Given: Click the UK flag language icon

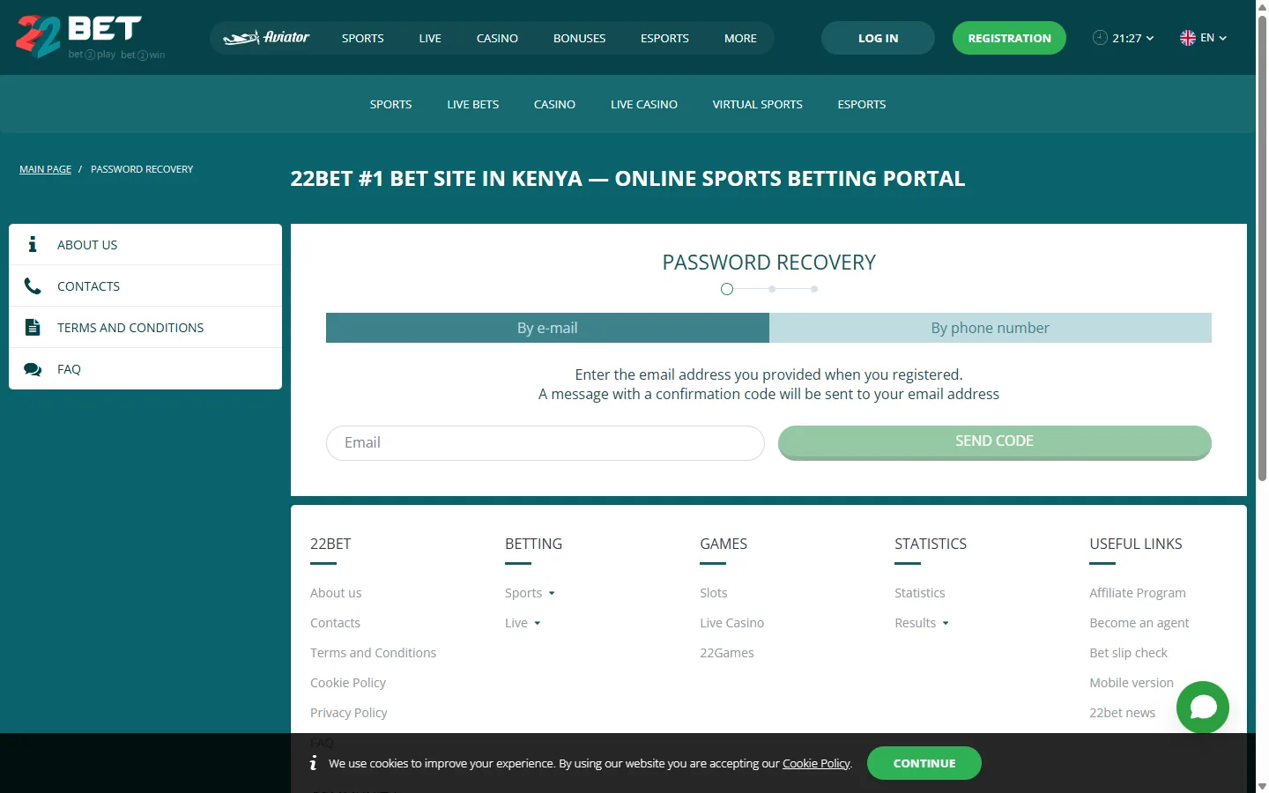Looking at the screenshot, I should click(x=1188, y=38).
